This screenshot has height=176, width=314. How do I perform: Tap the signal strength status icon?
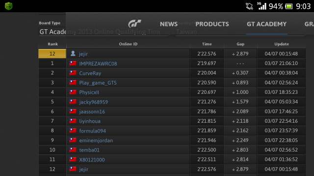262,6
